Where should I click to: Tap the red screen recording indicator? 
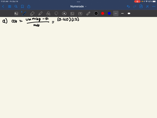(x=137, y=1)
